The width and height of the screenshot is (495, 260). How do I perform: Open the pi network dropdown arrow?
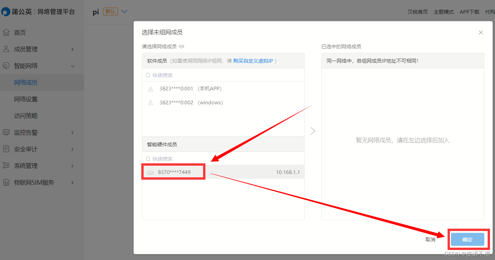click(x=124, y=11)
